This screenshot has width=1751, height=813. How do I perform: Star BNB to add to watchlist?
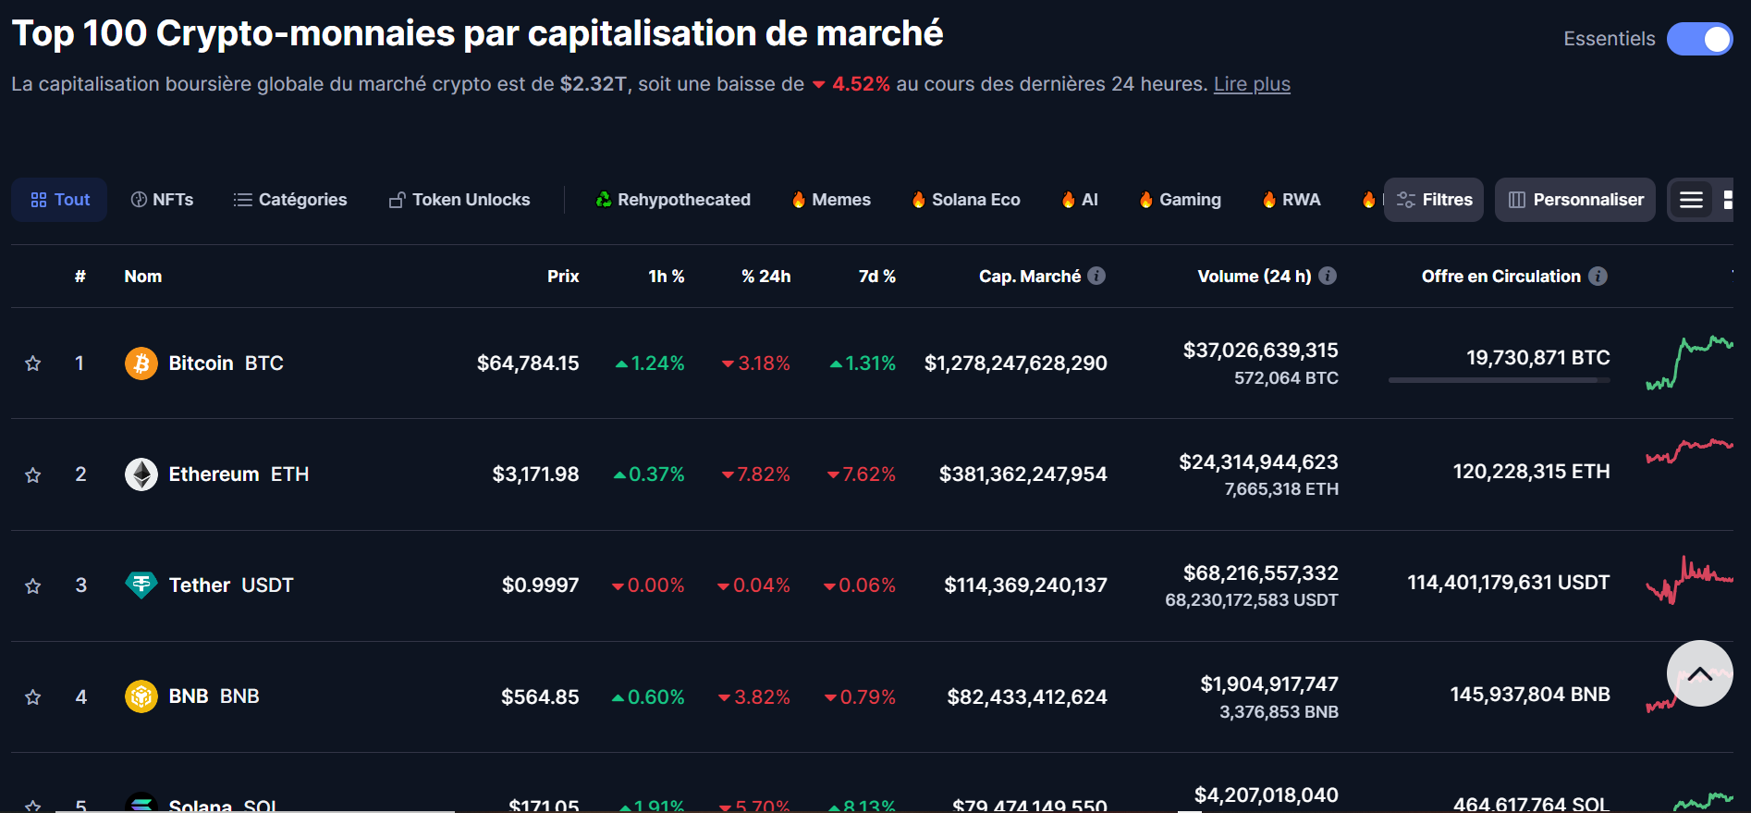33,696
